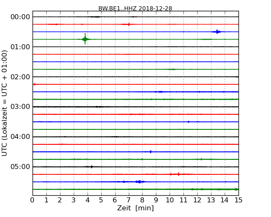Click the plot title BW.BE1..HHZ 2018-12-28
The image size is (271, 217).
pos(135,8)
